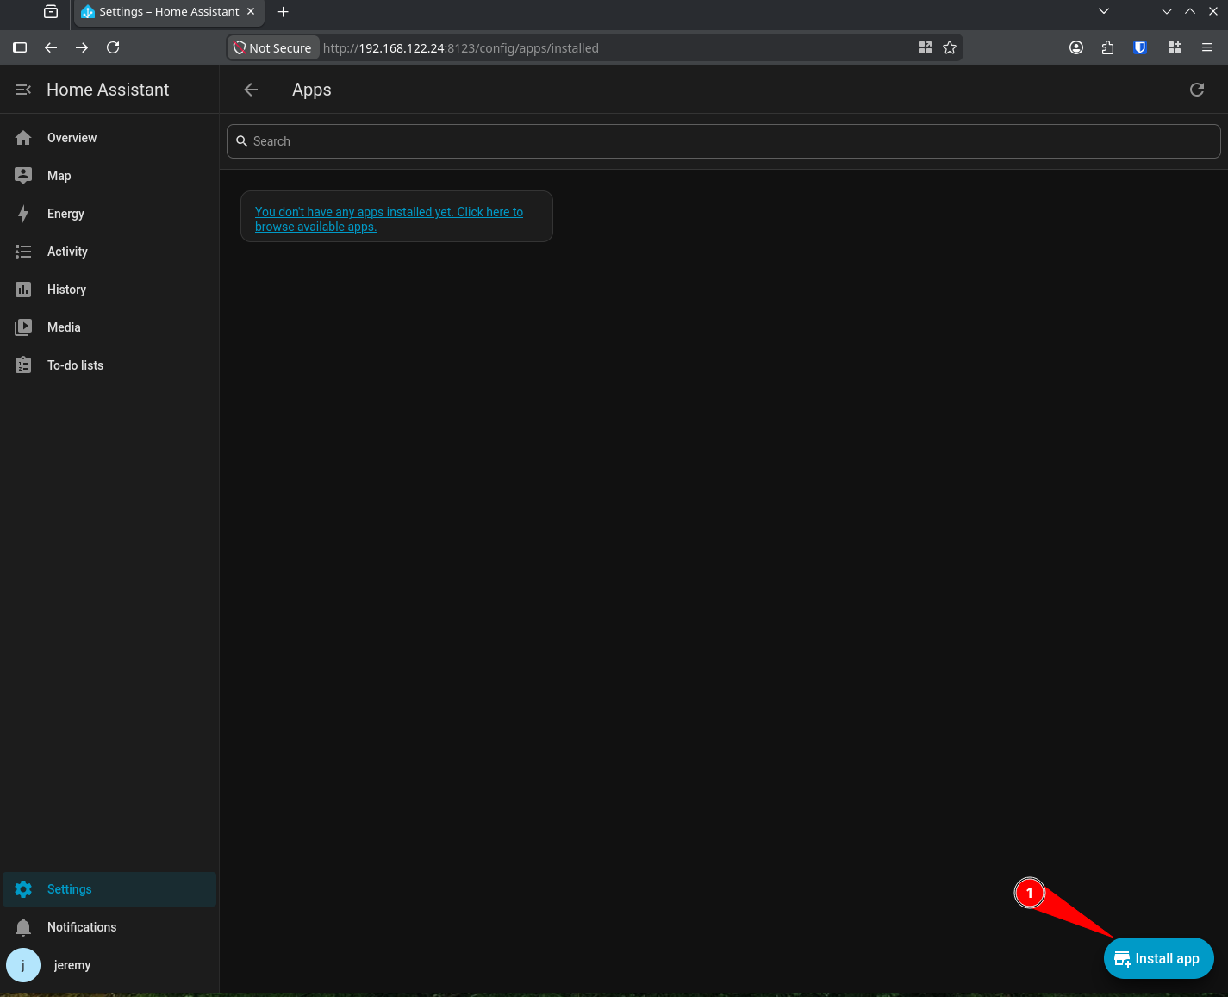Open Notifications panel
The width and height of the screenshot is (1228, 997).
click(109, 927)
